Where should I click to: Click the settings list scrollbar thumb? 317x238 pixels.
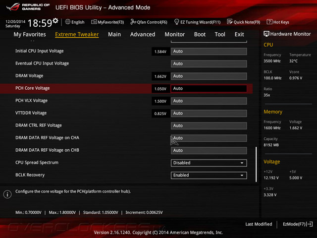[x=256, y=164]
